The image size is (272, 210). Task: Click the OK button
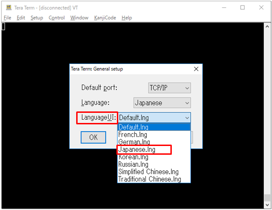93,137
